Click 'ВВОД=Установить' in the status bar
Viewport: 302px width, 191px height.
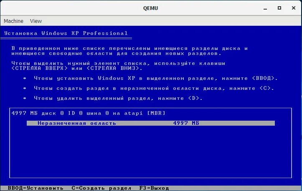pyautogui.click(x=36, y=188)
